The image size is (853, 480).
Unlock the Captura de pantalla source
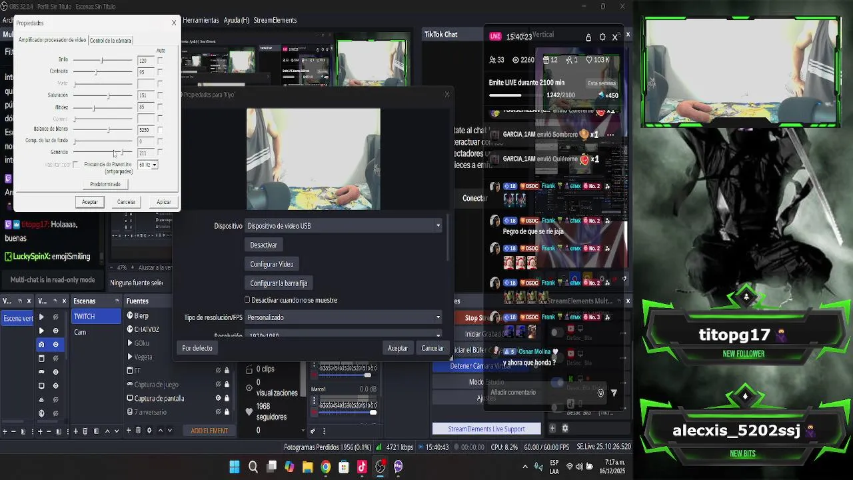(227, 398)
